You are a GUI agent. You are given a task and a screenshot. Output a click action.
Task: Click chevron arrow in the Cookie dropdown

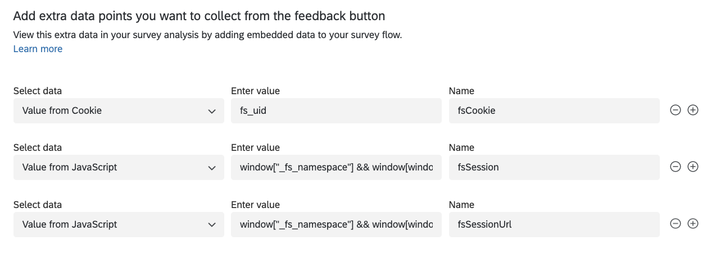(212, 111)
